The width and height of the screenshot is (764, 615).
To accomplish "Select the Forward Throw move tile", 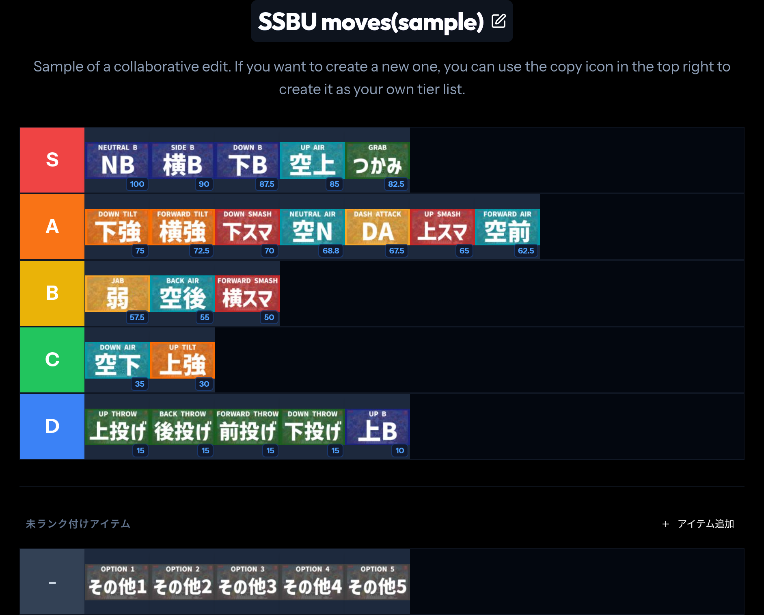I will (248, 427).
